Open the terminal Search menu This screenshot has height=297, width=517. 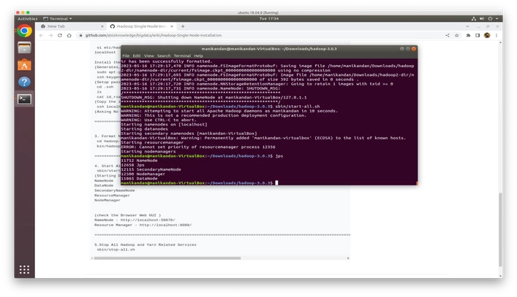[x=164, y=56]
